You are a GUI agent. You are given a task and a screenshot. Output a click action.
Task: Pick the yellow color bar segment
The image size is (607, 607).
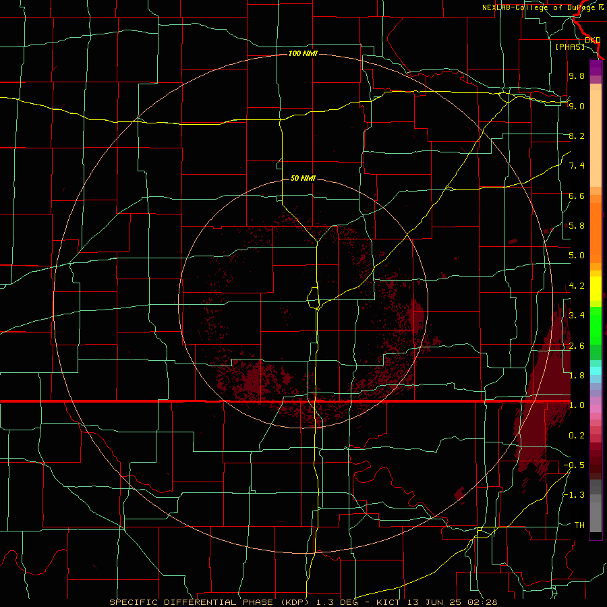pos(596,289)
